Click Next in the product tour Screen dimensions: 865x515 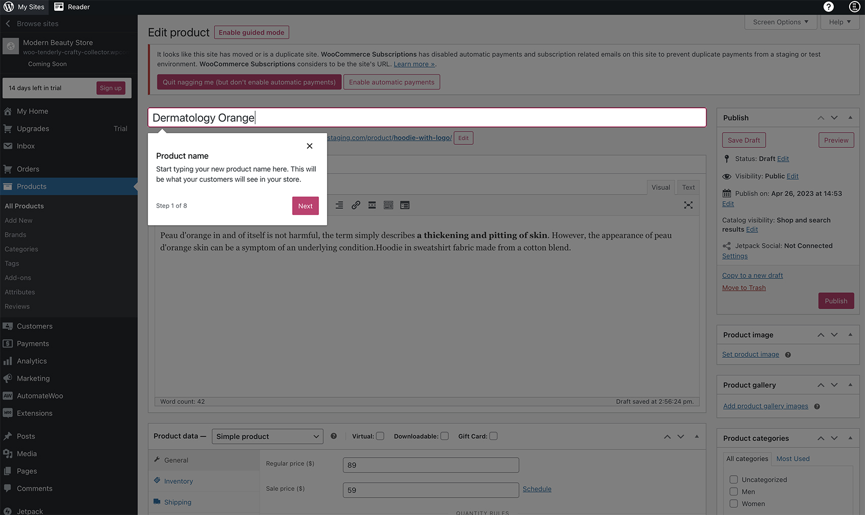click(306, 206)
